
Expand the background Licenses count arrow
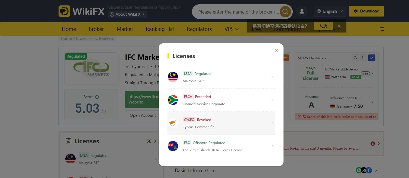pos(155,141)
